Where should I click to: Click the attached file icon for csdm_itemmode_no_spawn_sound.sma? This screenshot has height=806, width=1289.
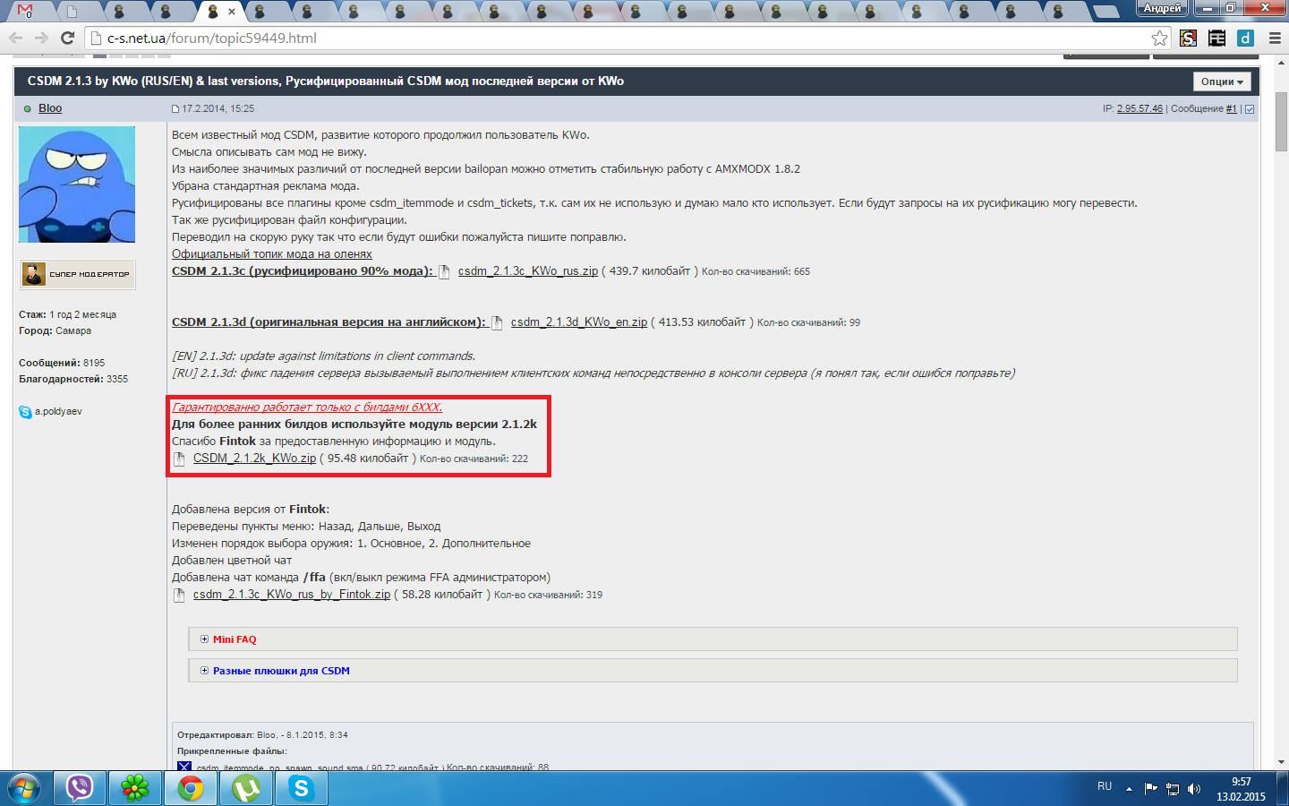pyautogui.click(x=184, y=767)
